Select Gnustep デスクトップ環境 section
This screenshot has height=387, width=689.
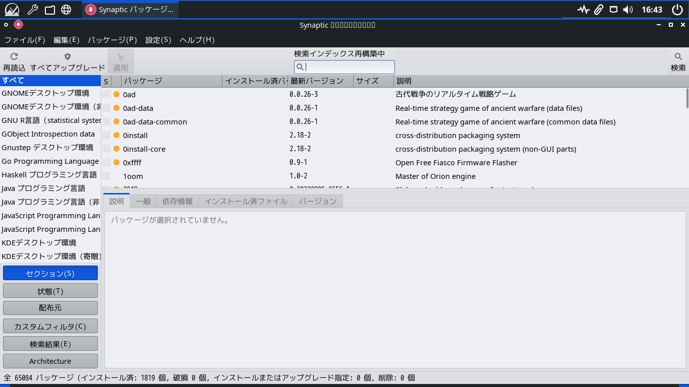pos(50,148)
